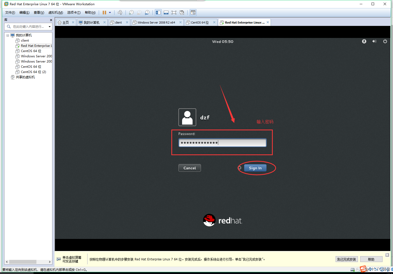Click the Wed 05:50 clock in guest
Image resolution: width=393 pixels, height=274 pixels.
pyautogui.click(x=223, y=42)
